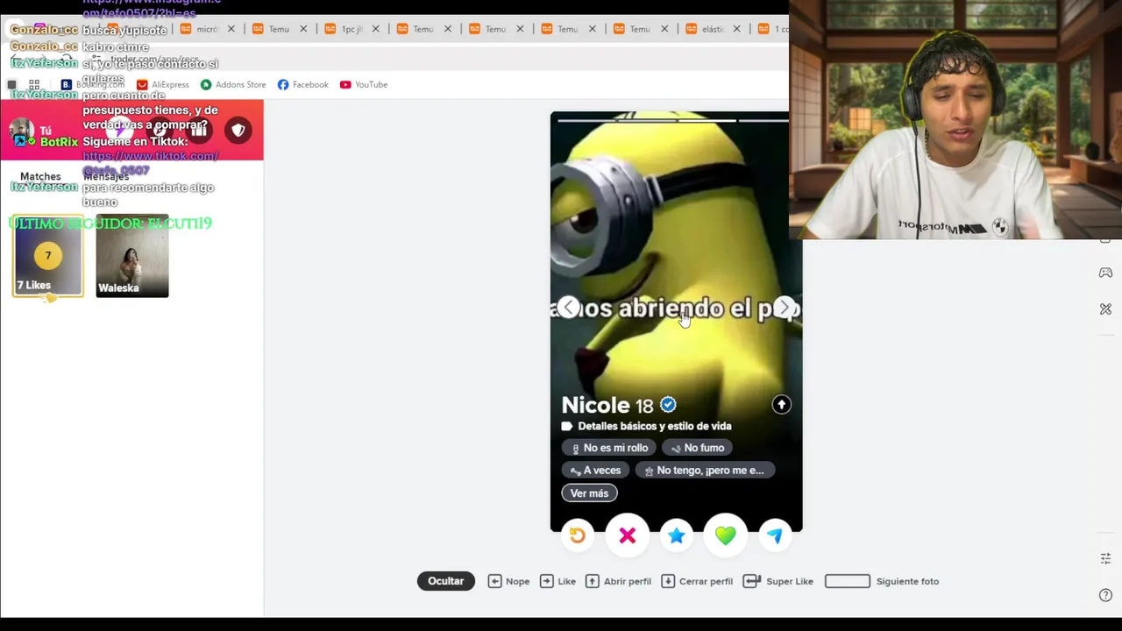
Task: Click the 'No es mi rollo' tag
Action: (x=609, y=448)
